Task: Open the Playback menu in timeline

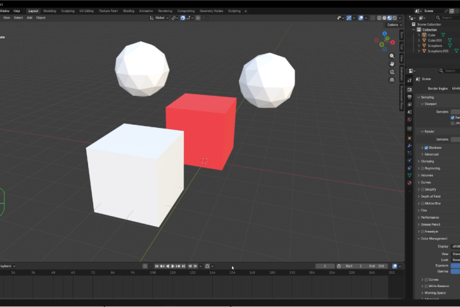Action: pos(7,266)
